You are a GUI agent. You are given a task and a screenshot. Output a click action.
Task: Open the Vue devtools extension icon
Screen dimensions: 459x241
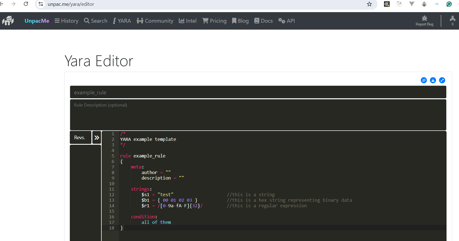[412, 4]
